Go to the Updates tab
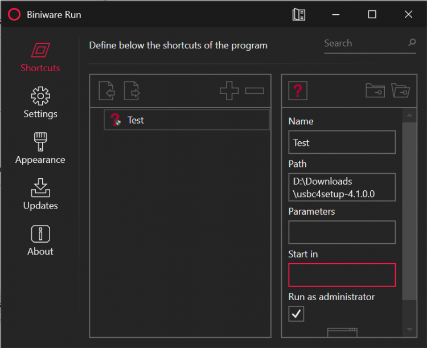Viewport: 427px width, 348px height. 40,194
